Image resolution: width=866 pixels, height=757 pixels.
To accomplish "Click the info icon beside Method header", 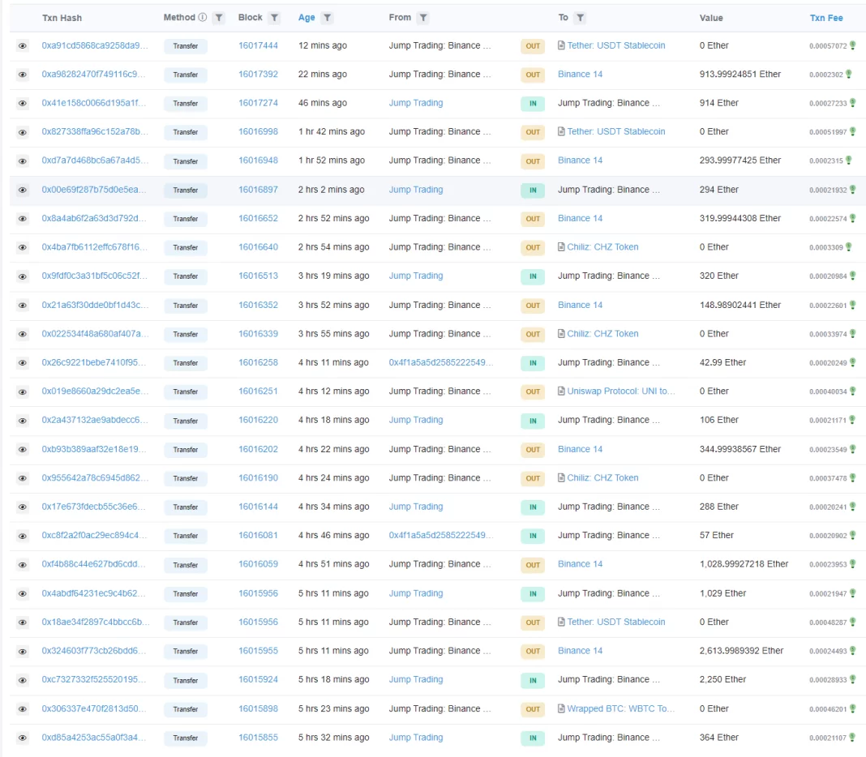I will pyautogui.click(x=203, y=17).
